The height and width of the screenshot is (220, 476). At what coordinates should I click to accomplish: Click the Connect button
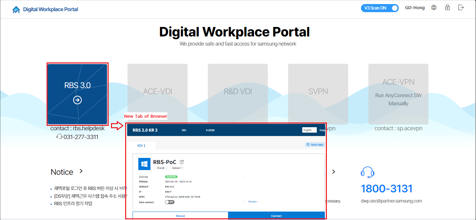click(276, 216)
